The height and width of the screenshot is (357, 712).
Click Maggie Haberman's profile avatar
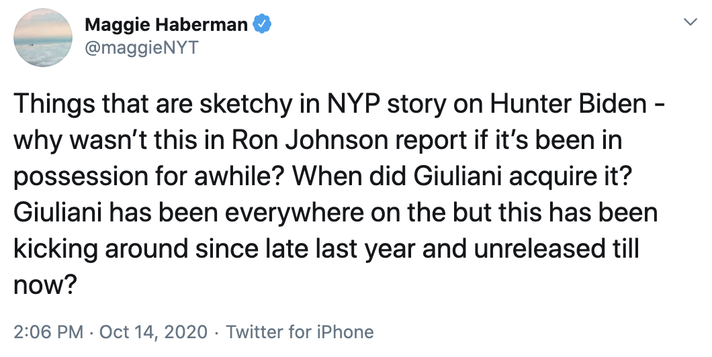44,37
